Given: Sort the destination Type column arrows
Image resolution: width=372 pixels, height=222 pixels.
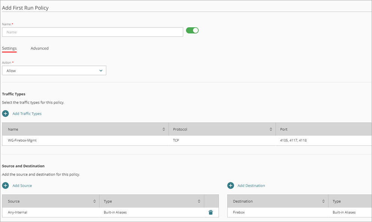Looking at the screenshot, I should pos(370,201).
